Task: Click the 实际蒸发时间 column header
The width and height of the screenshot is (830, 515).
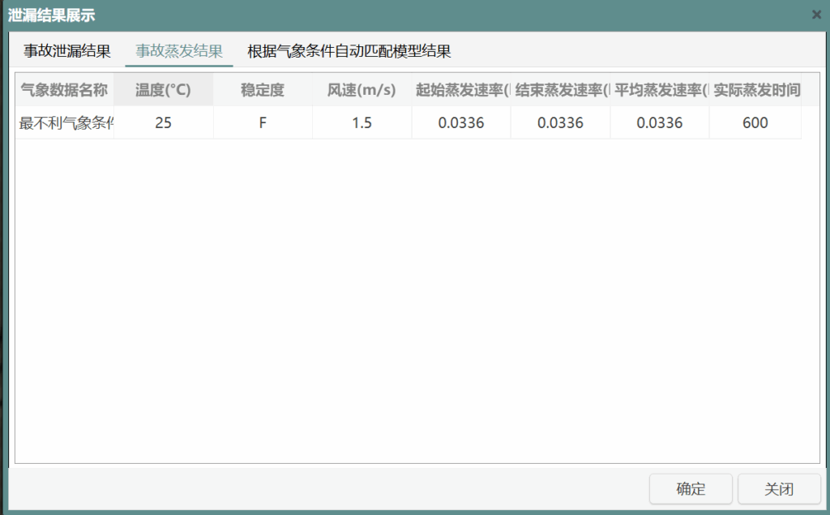Action: pyautogui.click(x=756, y=90)
